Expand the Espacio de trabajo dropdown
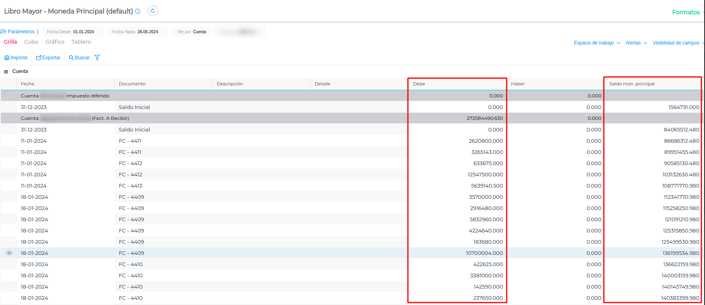This screenshot has width=705, height=305. [x=597, y=43]
